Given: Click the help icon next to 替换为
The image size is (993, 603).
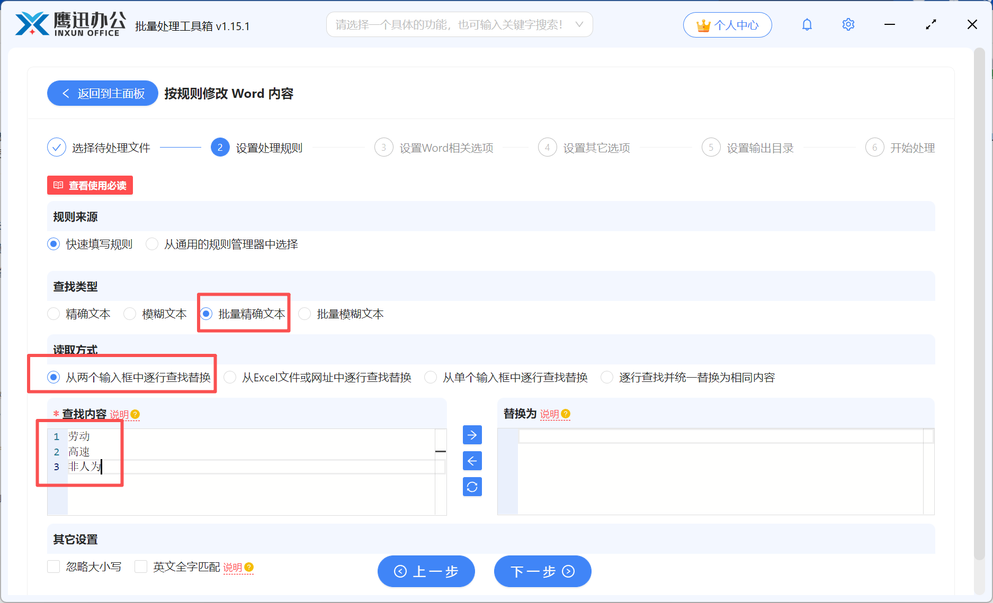Looking at the screenshot, I should (x=566, y=414).
